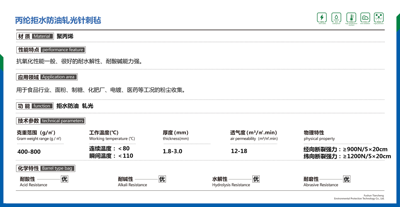Select the High precision filter icon
Image resolution: width=400 pixels, height=207 pixels.
click(379, 17)
